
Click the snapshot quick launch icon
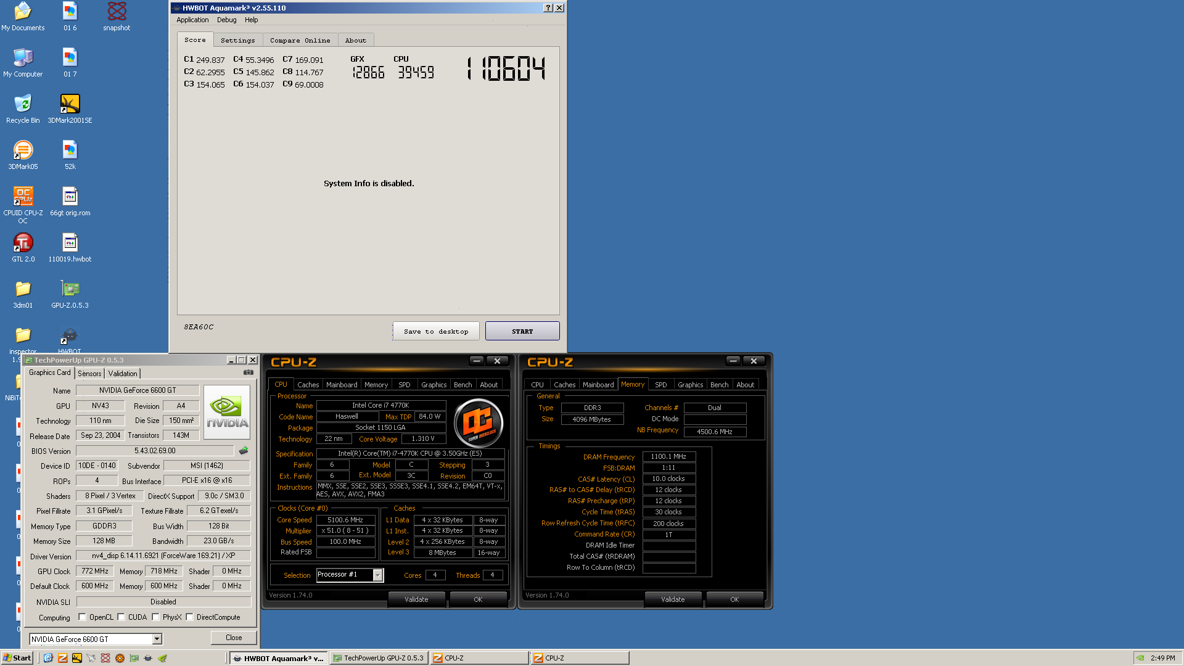pos(105,658)
